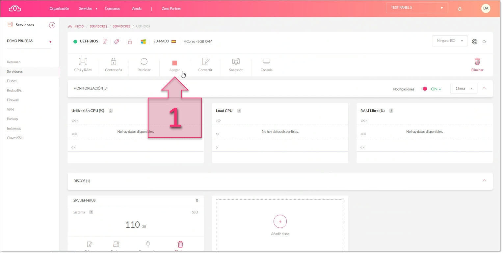The height and width of the screenshot is (254, 503).
Task: Open the 1 hora time range dropdown
Action: click(x=463, y=89)
